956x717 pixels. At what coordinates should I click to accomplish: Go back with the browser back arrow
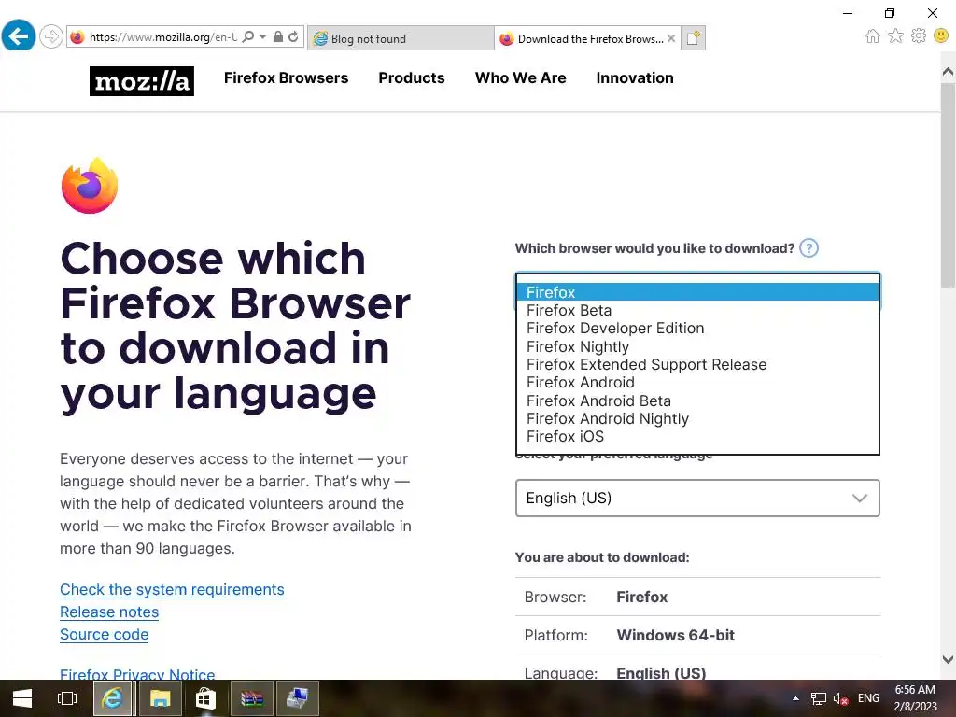[19, 36]
